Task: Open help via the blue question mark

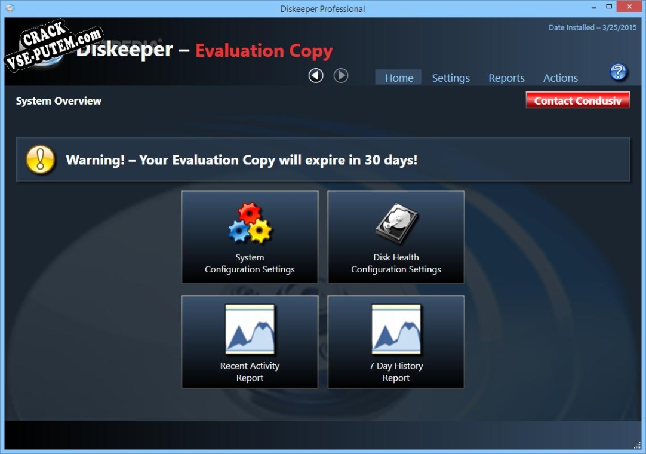Action: [618, 72]
